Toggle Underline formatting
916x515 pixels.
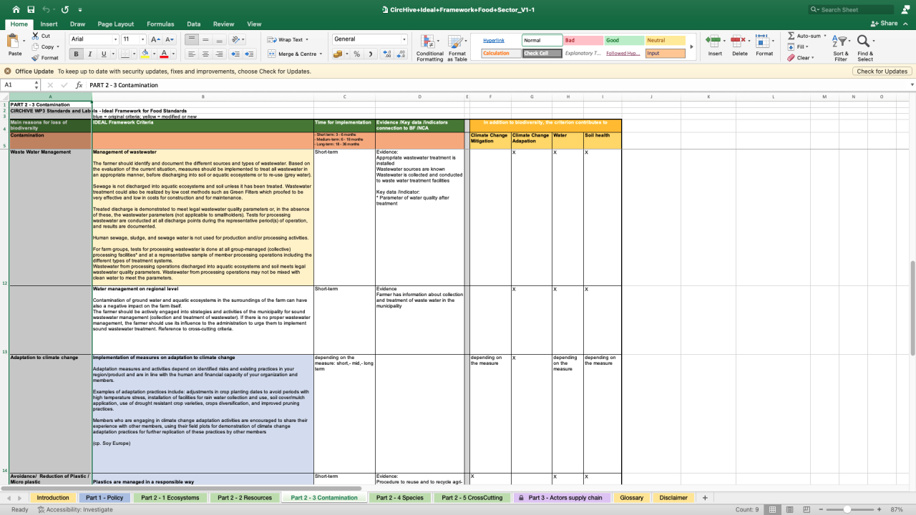[x=103, y=54]
